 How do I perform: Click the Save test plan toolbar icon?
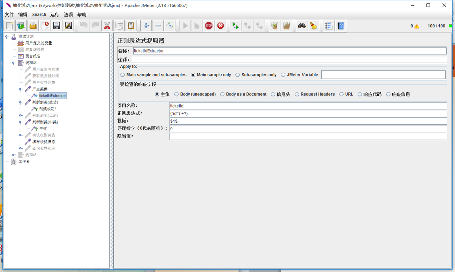click(56, 26)
